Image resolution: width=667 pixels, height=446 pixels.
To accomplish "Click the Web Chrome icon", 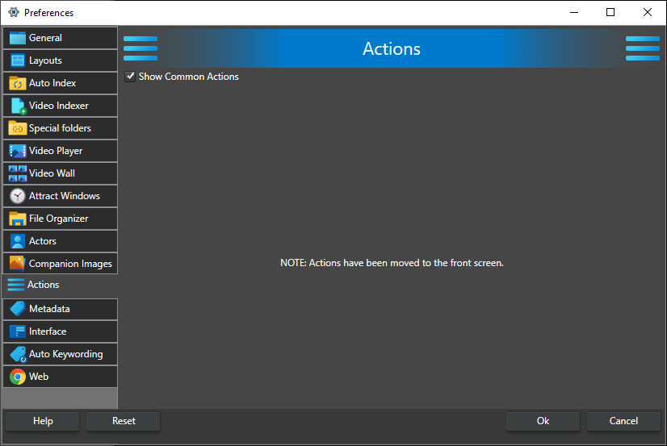I will pyautogui.click(x=17, y=377).
